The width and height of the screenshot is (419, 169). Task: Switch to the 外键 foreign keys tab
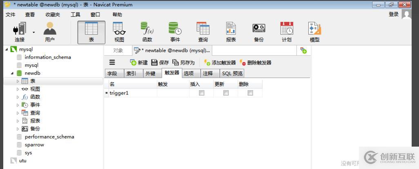(152, 73)
